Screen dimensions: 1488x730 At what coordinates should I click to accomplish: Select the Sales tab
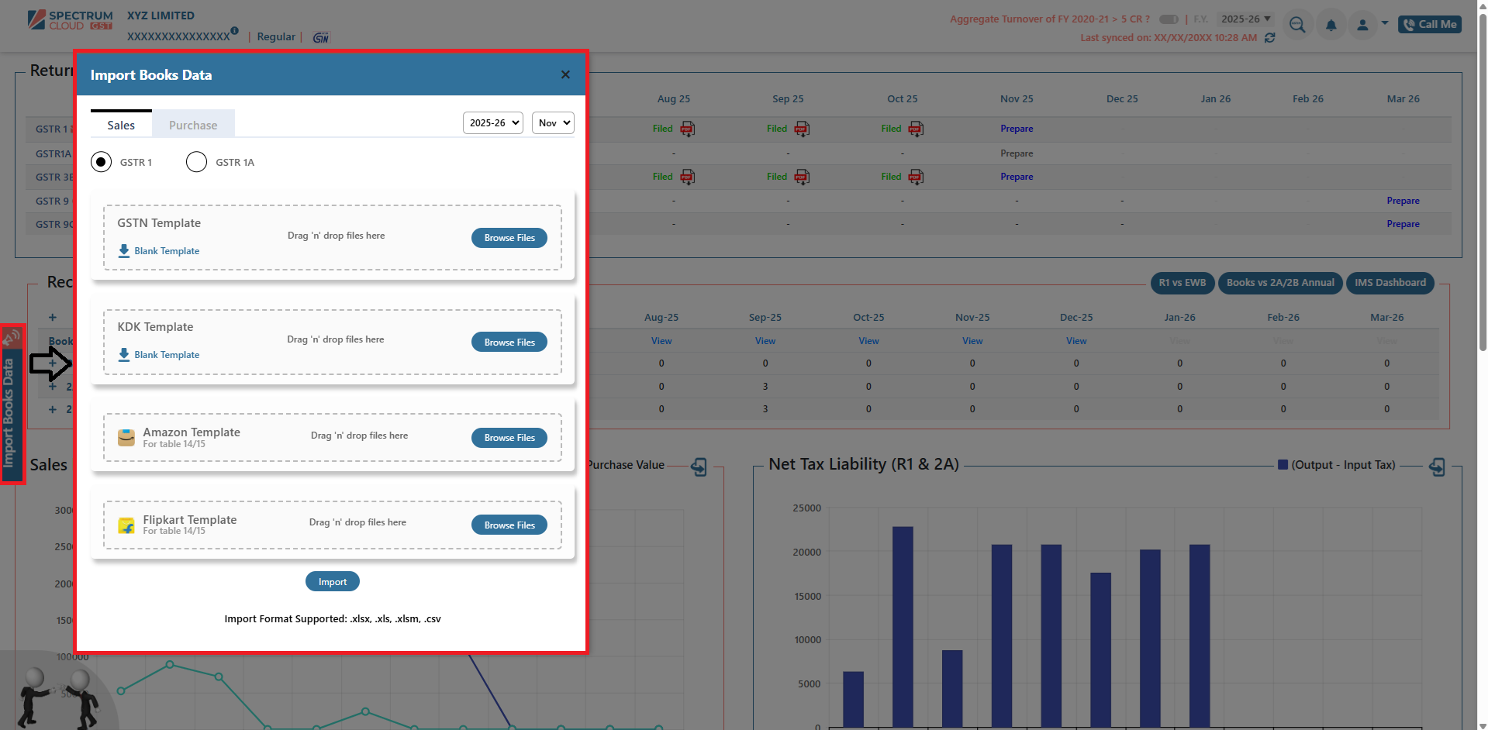(x=121, y=125)
